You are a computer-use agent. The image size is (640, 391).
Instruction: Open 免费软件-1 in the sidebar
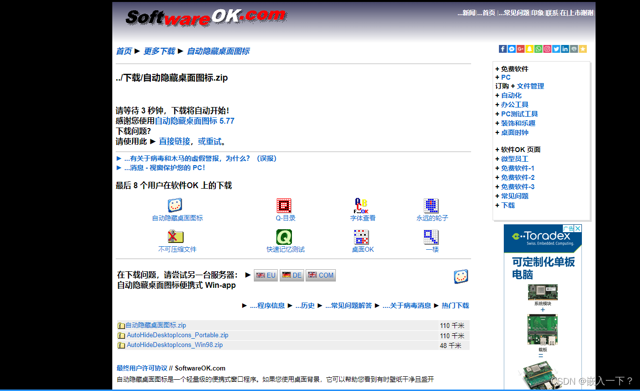pos(517,168)
